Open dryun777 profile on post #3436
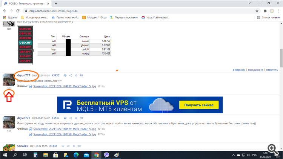 (24, 75)
